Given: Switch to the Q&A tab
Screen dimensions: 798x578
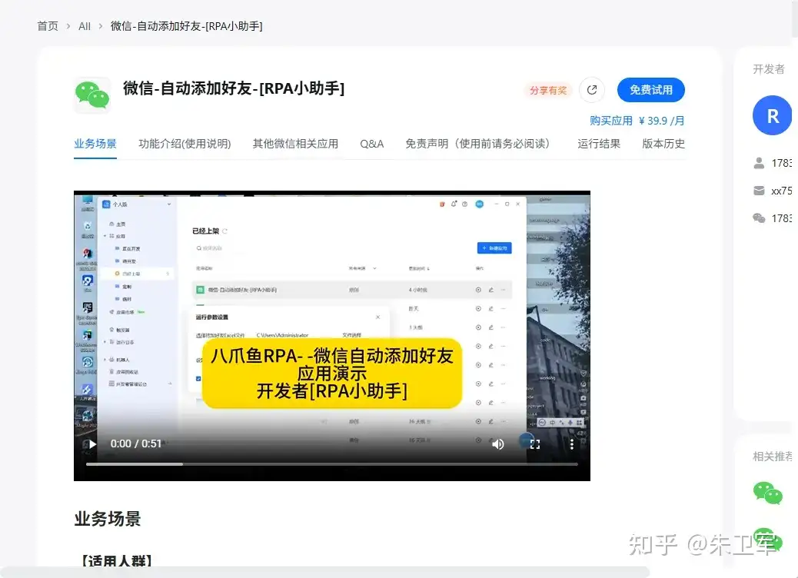Looking at the screenshot, I should pyautogui.click(x=372, y=144).
